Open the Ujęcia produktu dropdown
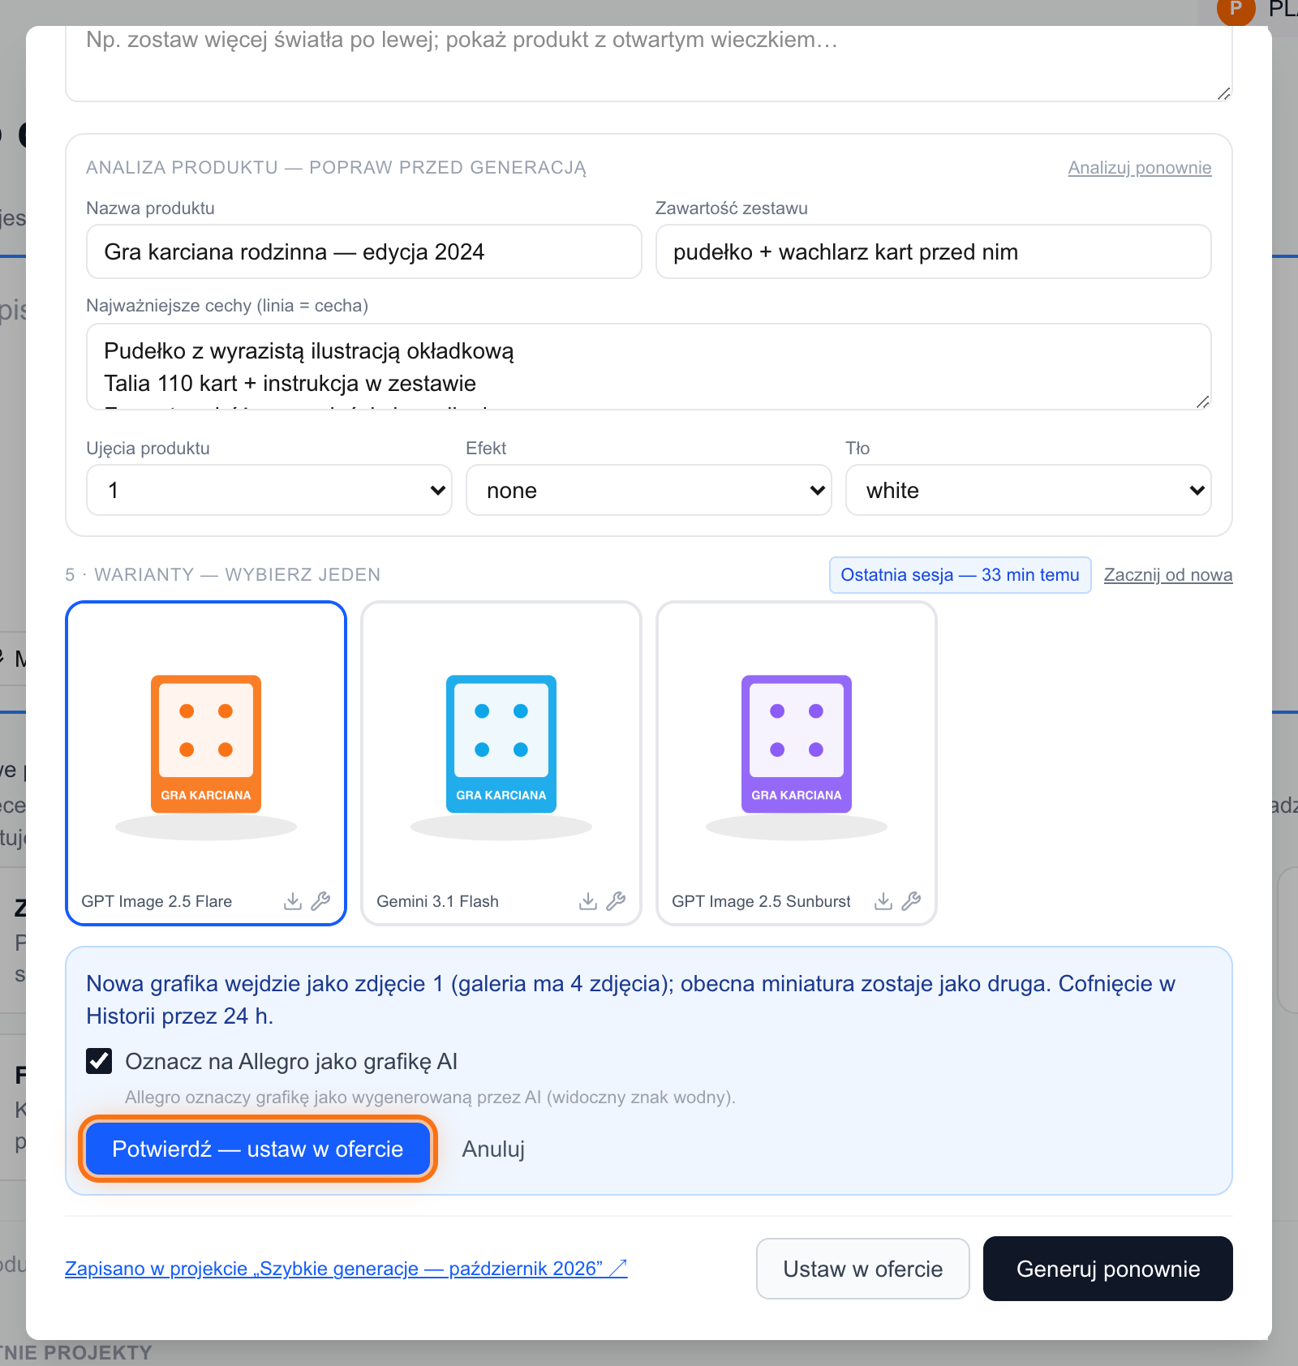 click(x=269, y=490)
